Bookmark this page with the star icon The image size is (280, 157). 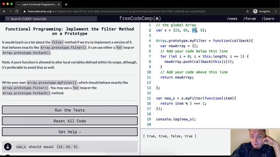(247, 11)
